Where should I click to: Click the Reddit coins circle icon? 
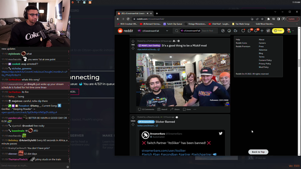click(x=229, y=31)
